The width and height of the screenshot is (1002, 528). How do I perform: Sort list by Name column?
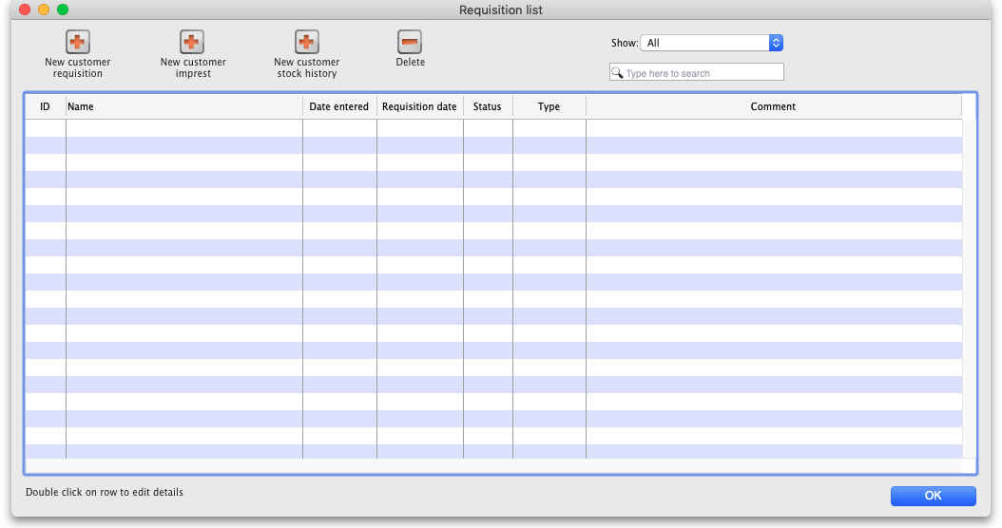tap(183, 106)
